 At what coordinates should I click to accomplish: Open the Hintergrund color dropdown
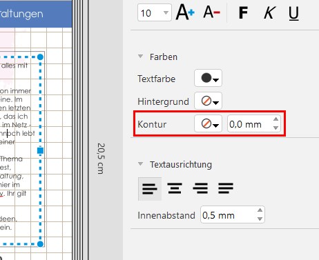(x=208, y=101)
